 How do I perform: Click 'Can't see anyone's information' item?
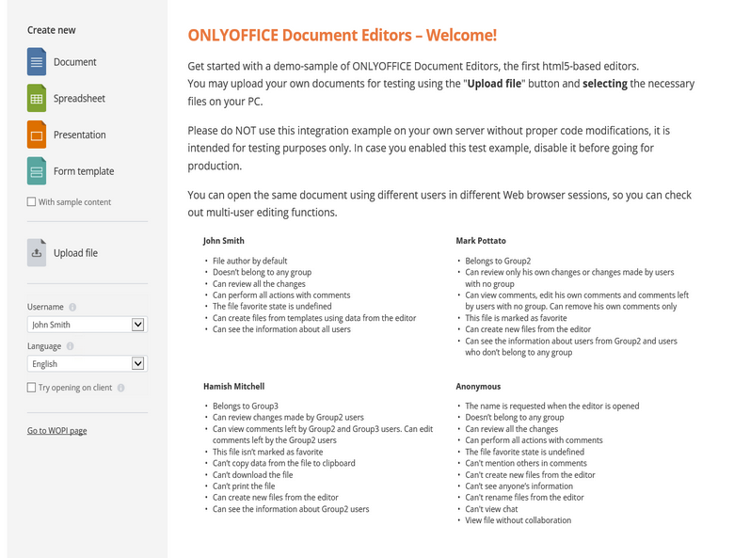[x=519, y=486]
